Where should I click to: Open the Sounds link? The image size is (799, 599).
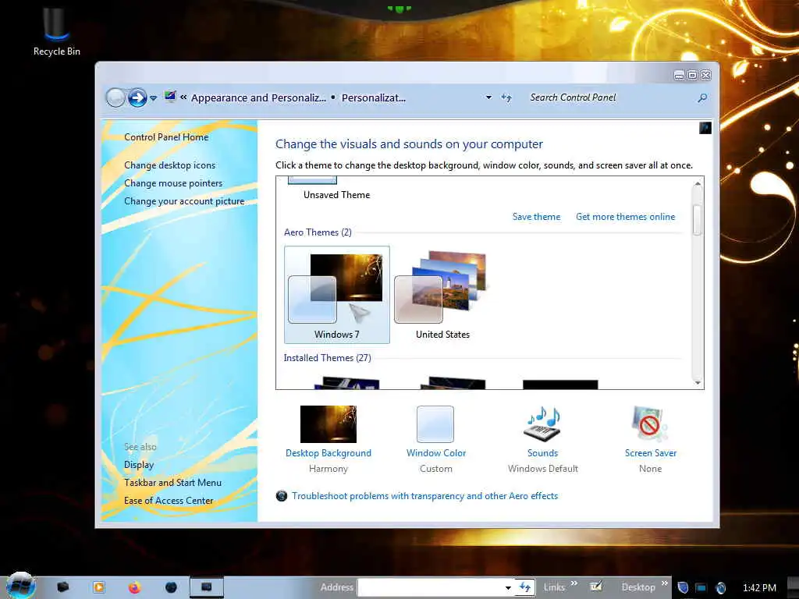(543, 453)
